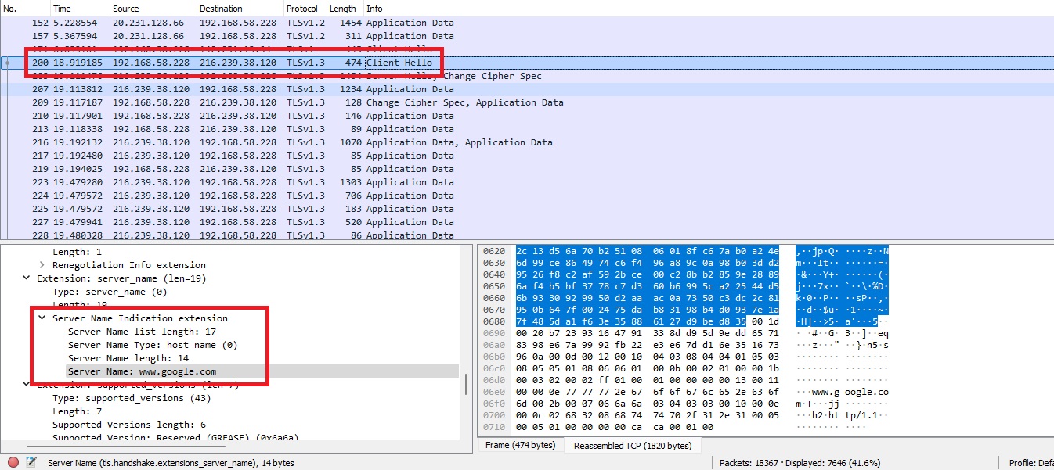Select packet 219 at time 19.194025
The image size is (1054, 470).
[527, 169]
